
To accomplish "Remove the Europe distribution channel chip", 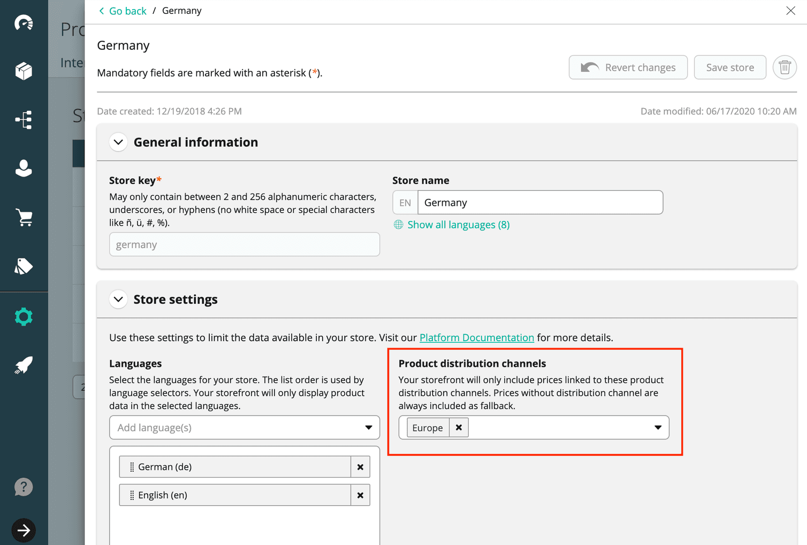I will [x=459, y=427].
